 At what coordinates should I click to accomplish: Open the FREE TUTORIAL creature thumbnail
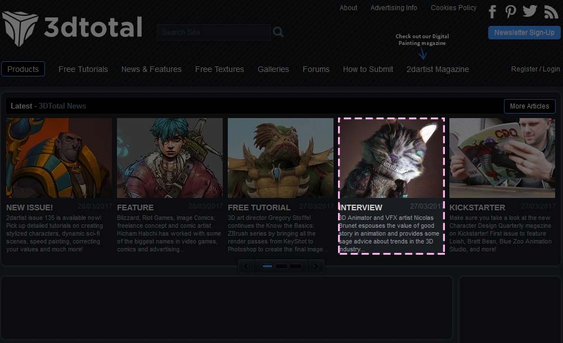click(281, 158)
